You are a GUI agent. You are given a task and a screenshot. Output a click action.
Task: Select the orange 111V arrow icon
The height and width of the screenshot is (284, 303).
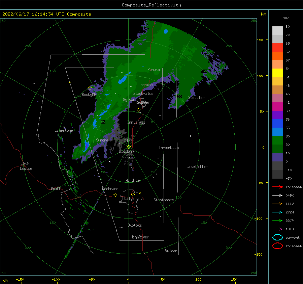click(277, 204)
